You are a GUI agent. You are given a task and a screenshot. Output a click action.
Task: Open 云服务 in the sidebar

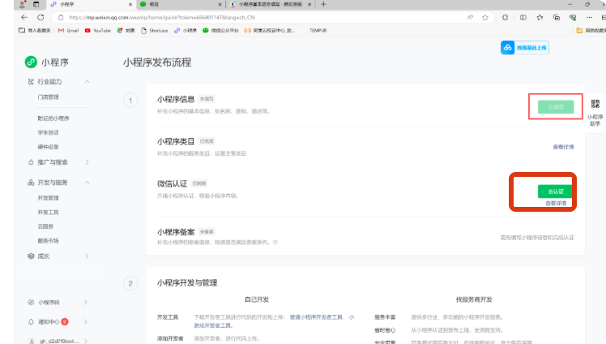pyautogui.click(x=45, y=226)
